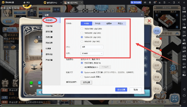Tap the 荣誉 round tab in game panel
187x107 pixels.
tap(157, 77)
